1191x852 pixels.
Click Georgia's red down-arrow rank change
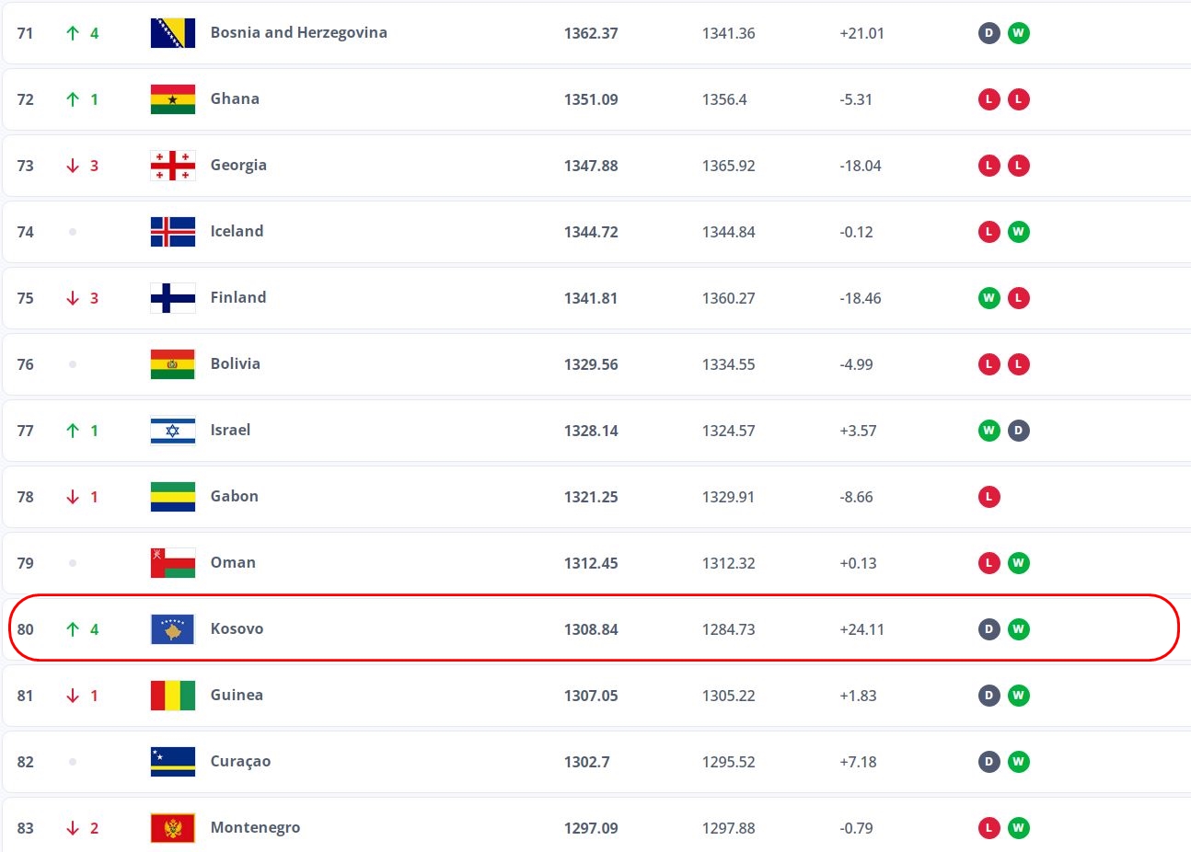point(74,166)
